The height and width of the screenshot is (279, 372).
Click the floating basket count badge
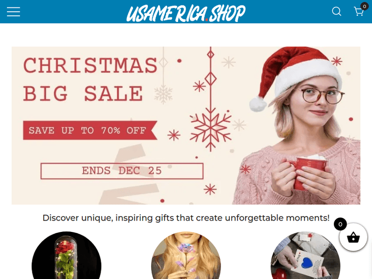[340, 224]
